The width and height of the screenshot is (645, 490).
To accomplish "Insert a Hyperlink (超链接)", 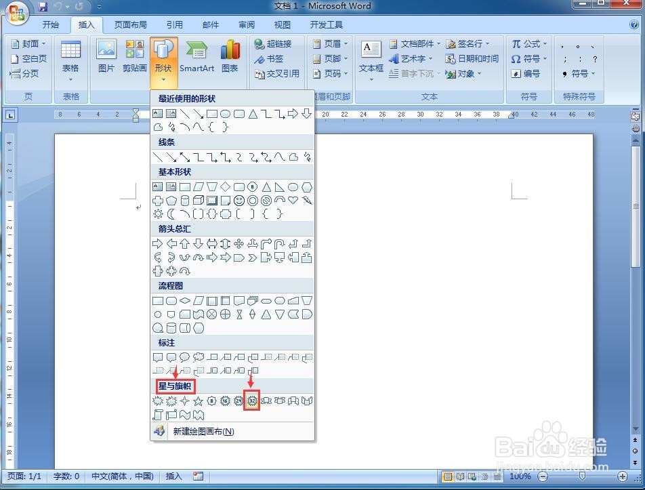I will 273,43.
